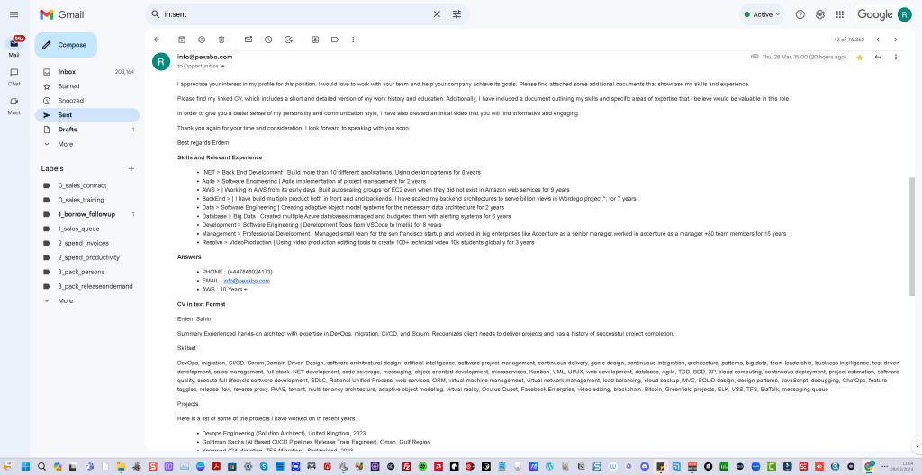The height and width of the screenshot is (475, 922).
Task: Switch to Chat in the left rail
Action: [14, 76]
